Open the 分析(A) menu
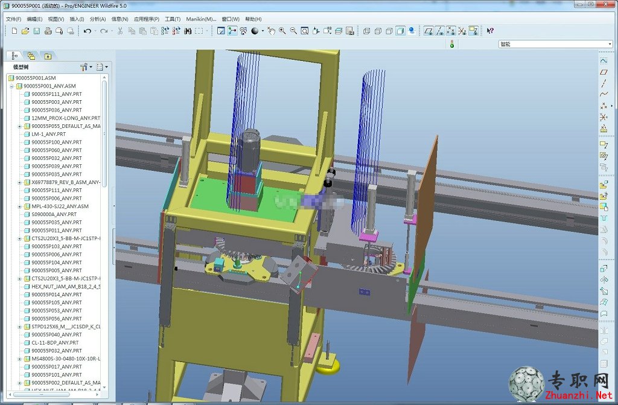618x405 pixels. pos(97,19)
